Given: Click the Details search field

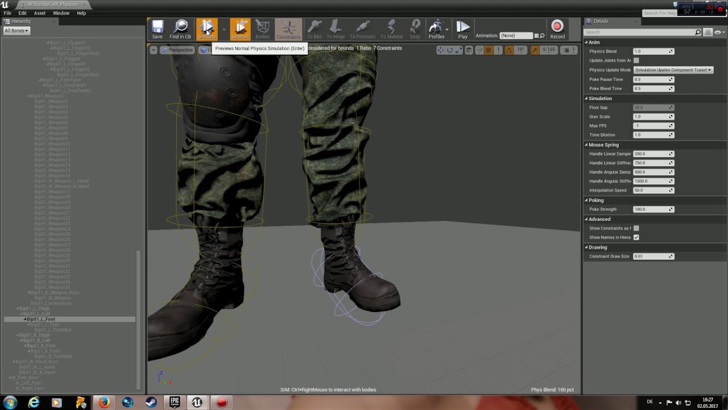Looking at the screenshot, I should point(642,32).
